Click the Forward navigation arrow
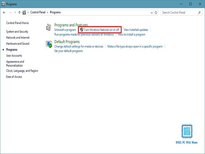Viewport: 205px width, 154px height. (x=10, y=13)
